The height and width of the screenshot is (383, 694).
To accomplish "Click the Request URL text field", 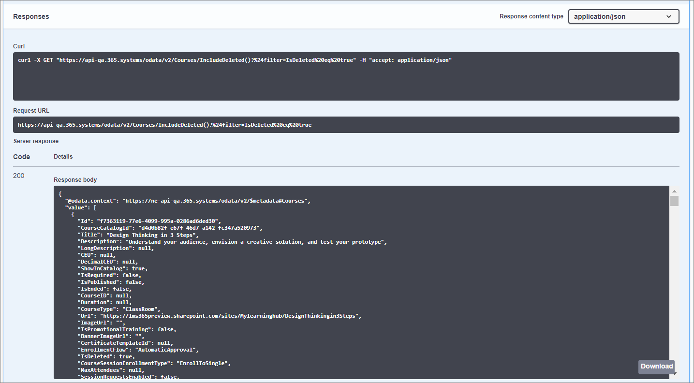I will [x=346, y=125].
